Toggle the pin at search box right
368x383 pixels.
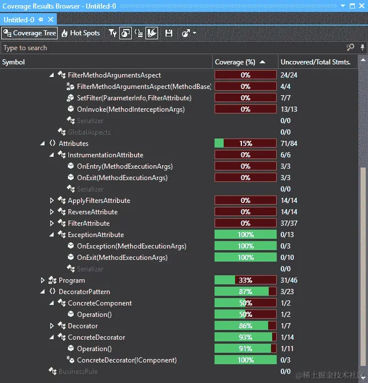pyautogui.click(x=362, y=47)
